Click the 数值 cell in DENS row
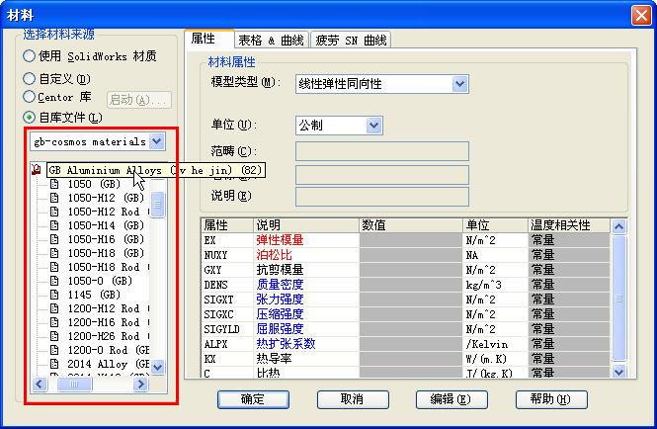This screenshot has height=429, width=657. (411, 285)
